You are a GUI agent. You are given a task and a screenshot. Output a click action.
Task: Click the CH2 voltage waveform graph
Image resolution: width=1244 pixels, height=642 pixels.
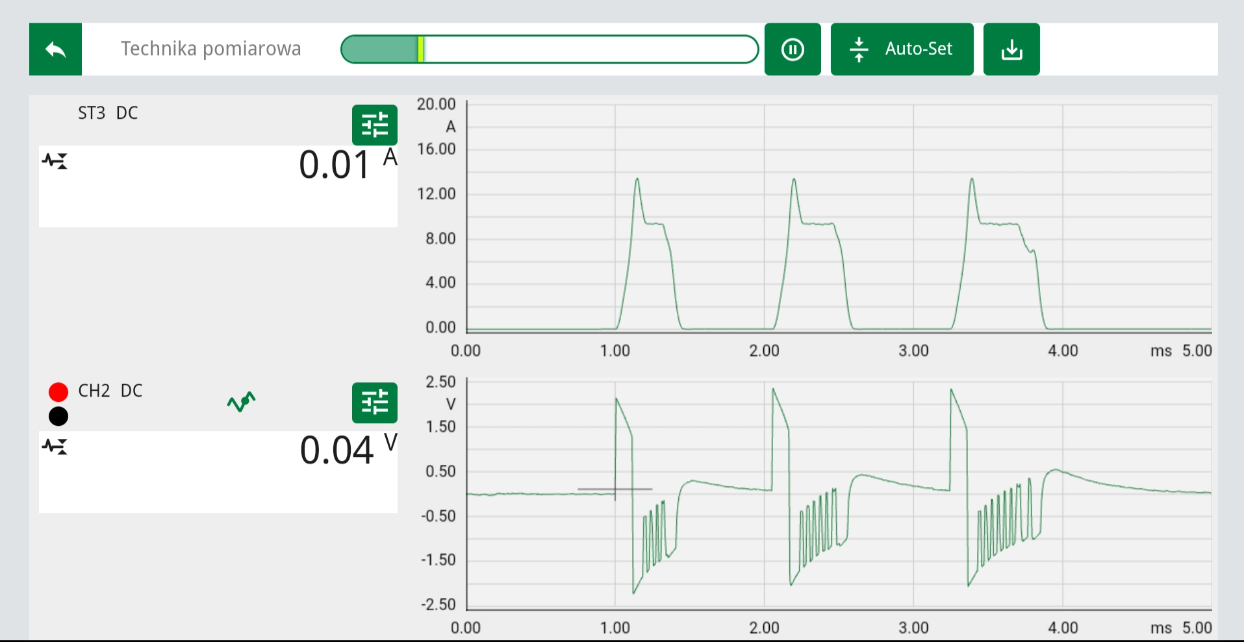tap(839, 495)
